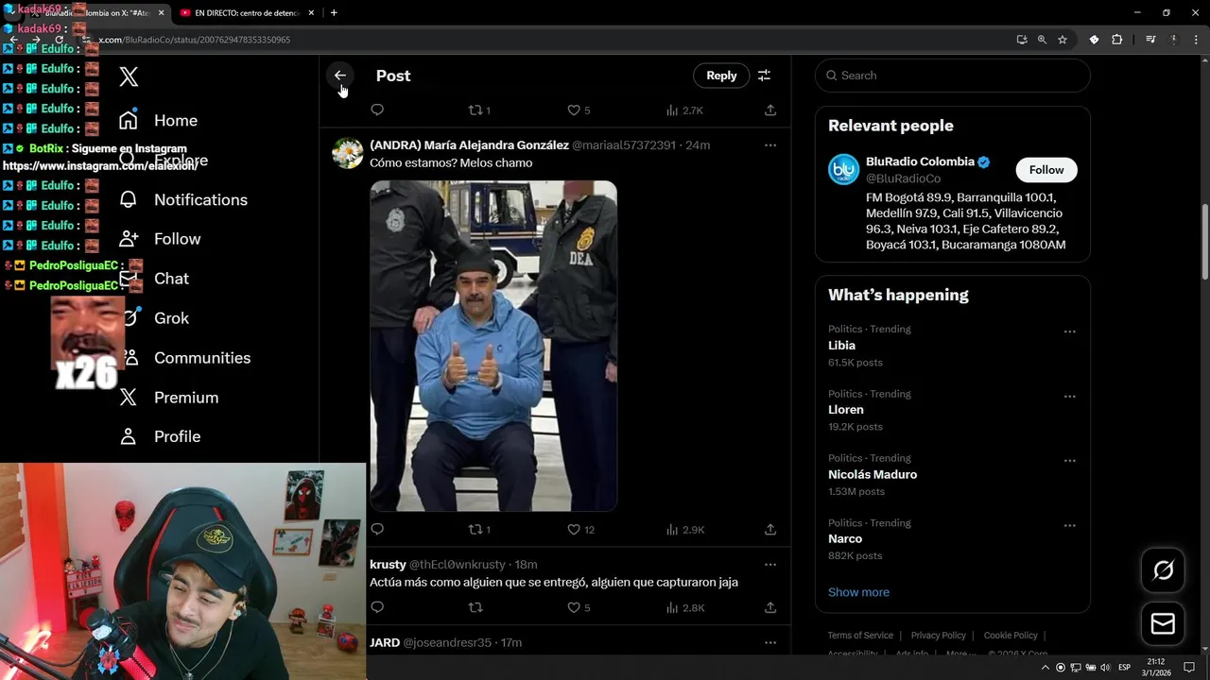Follow BluRadio Colombia

1046,170
